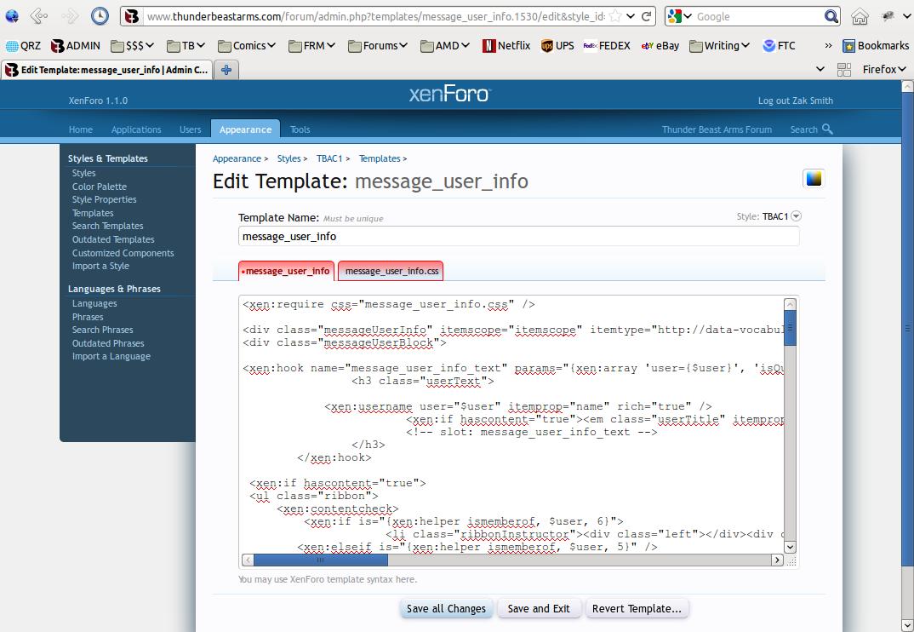Open the Tools admin navigation tab
Viewport: 914px width, 632px height.
click(300, 129)
